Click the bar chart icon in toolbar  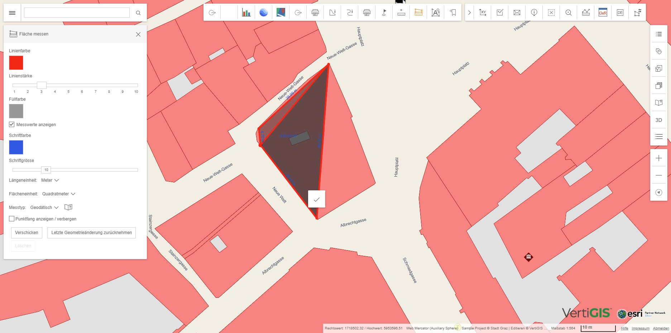[x=246, y=13]
